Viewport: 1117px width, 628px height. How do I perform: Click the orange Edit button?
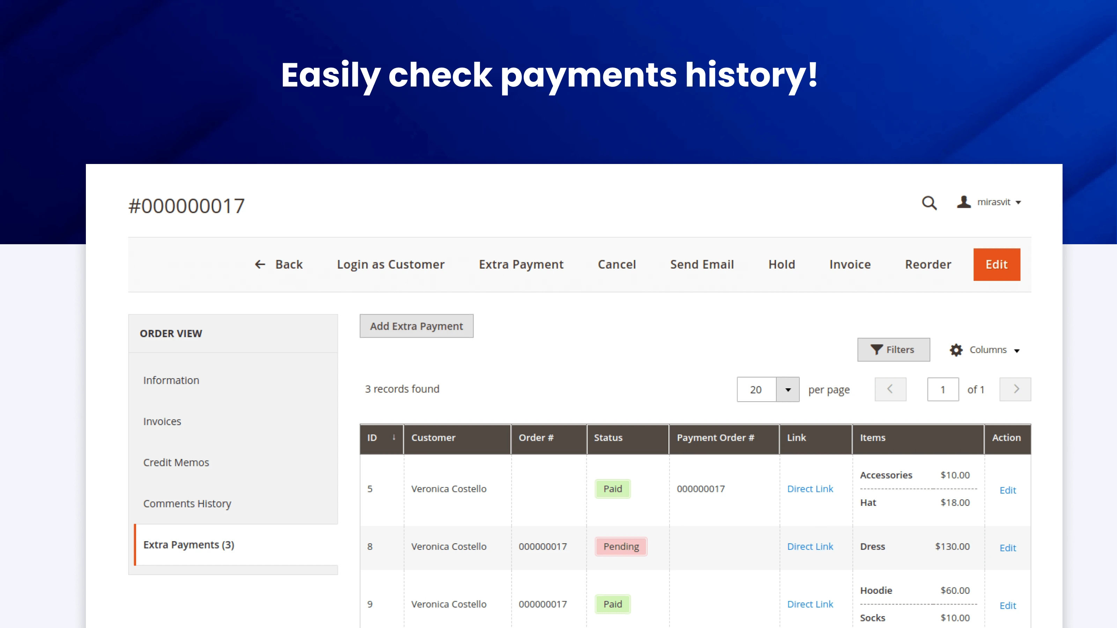pos(997,264)
